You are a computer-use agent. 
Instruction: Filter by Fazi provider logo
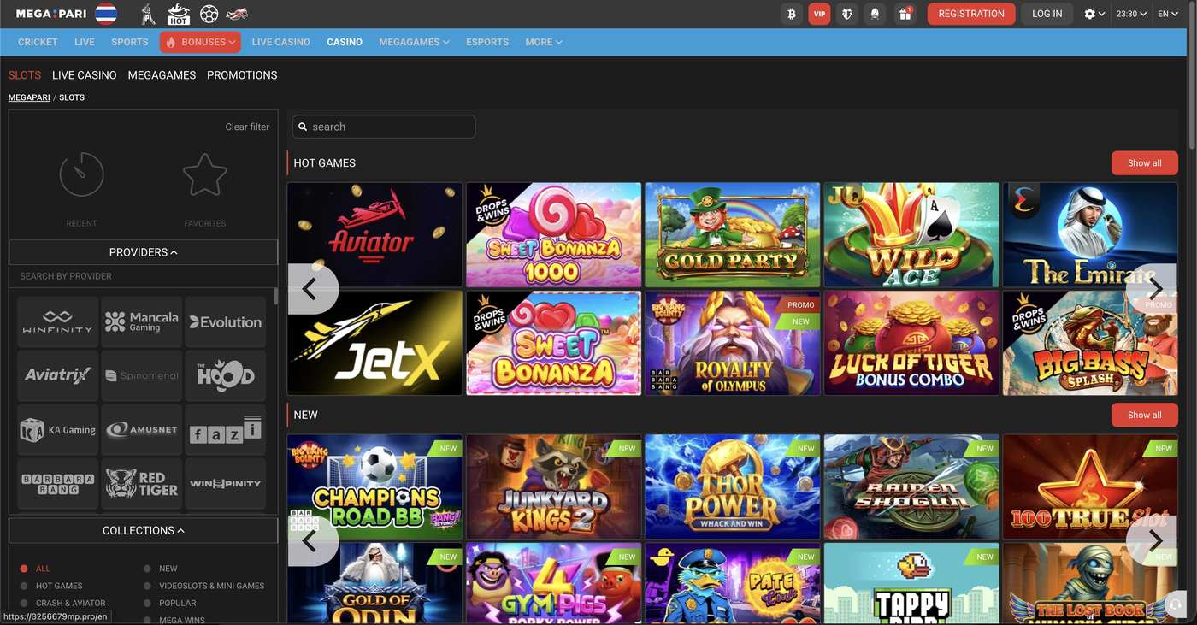coord(226,429)
